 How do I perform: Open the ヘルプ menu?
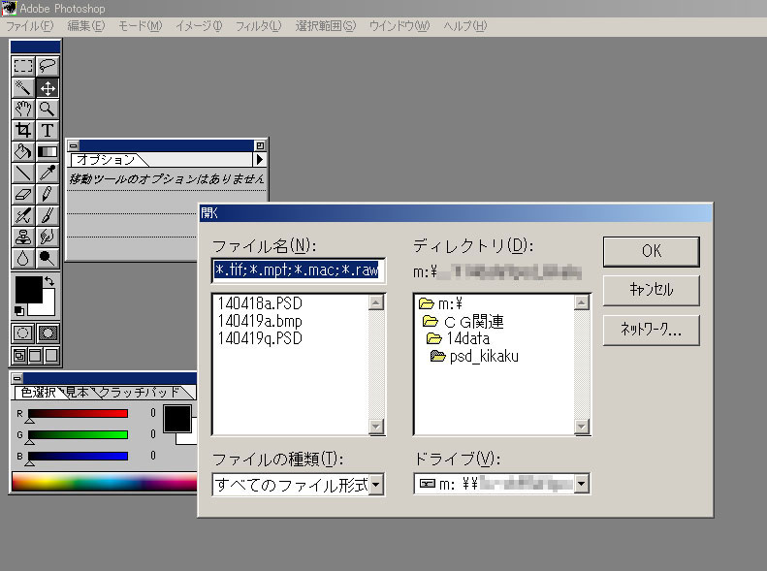point(465,26)
